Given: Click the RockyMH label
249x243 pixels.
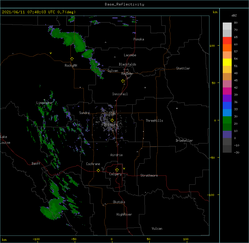Looking at the screenshot, I should [71, 66].
